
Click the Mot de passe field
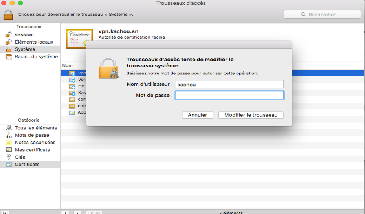[229, 95]
